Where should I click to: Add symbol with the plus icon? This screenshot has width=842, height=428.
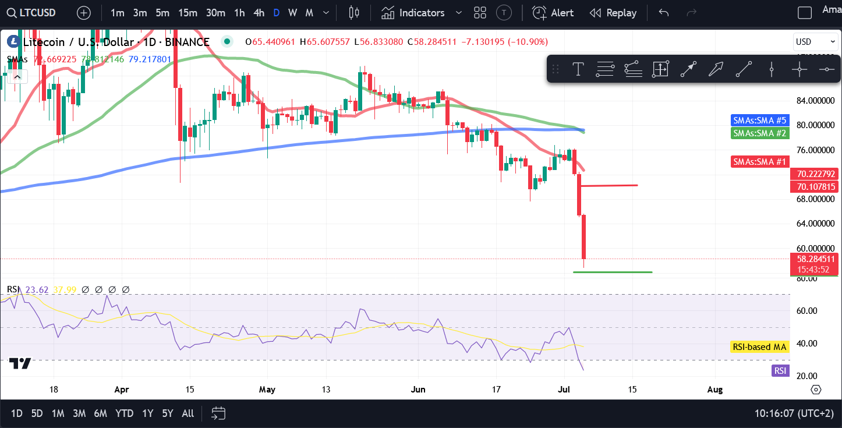point(84,12)
